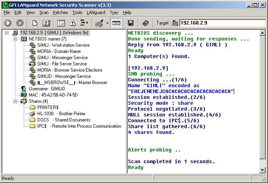Image resolution: width=268 pixels, height=183 pixels.
Task: Click the patch/tag toolbar icon
Action: pos(145,23)
